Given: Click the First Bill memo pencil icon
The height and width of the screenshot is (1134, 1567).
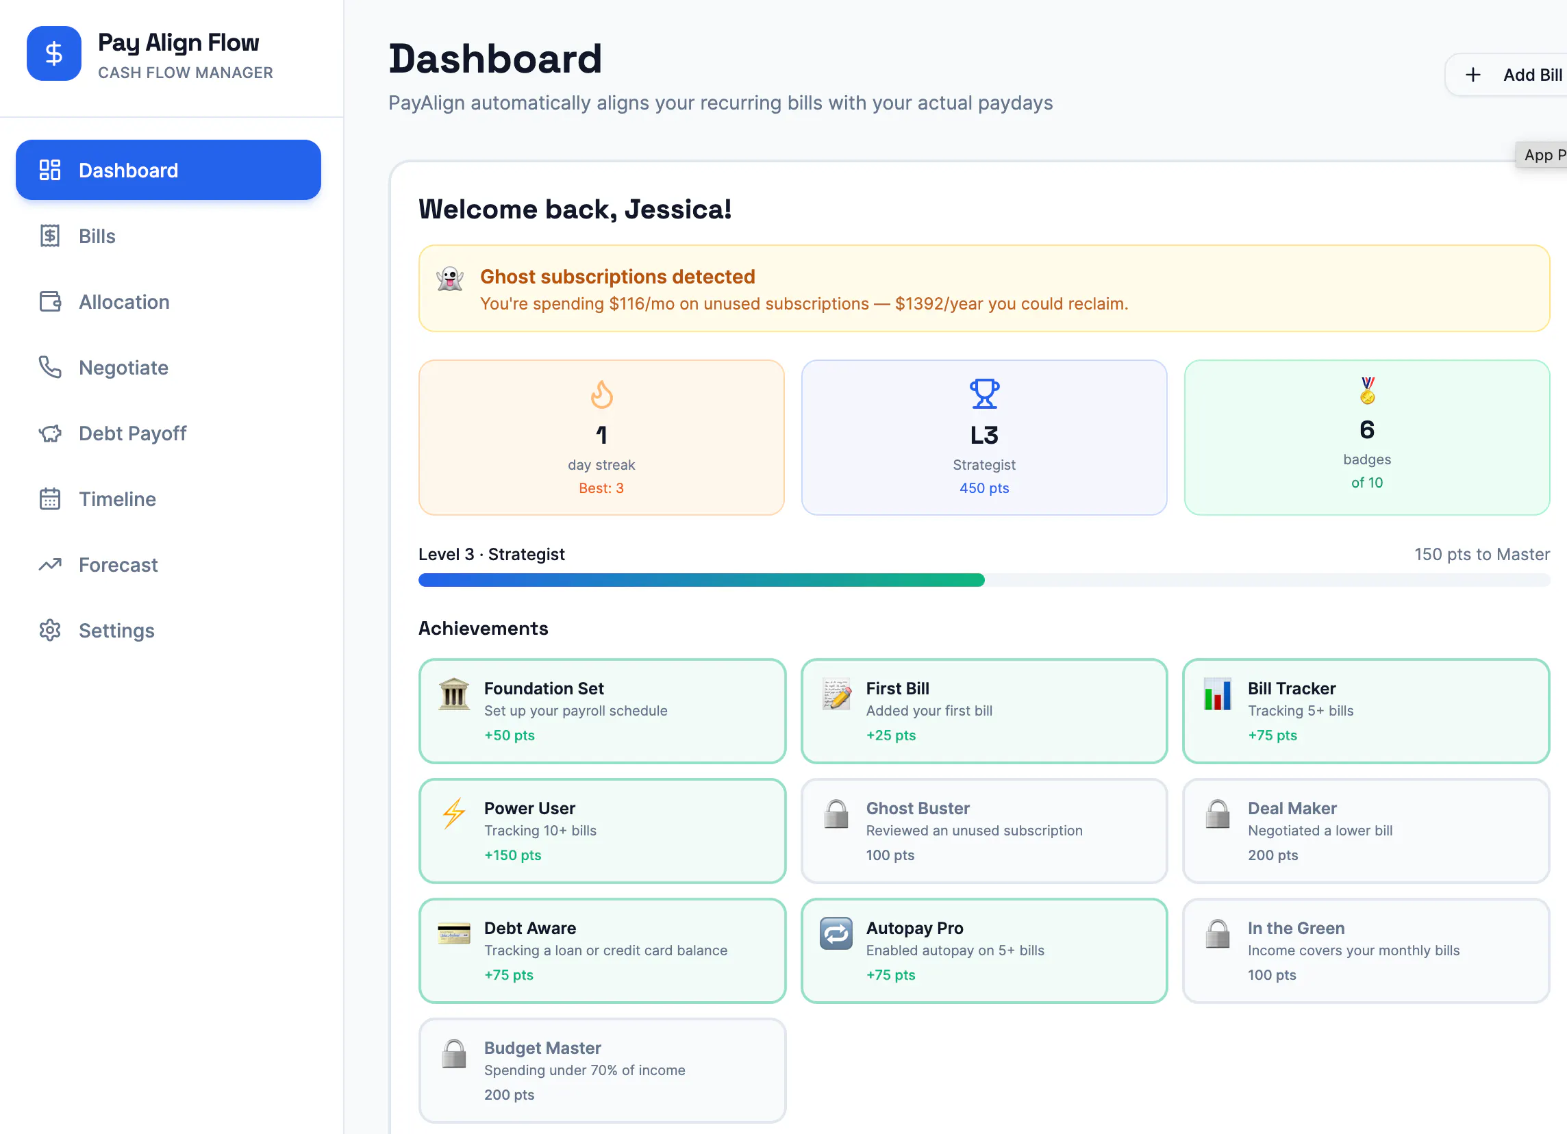Looking at the screenshot, I should [x=836, y=695].
